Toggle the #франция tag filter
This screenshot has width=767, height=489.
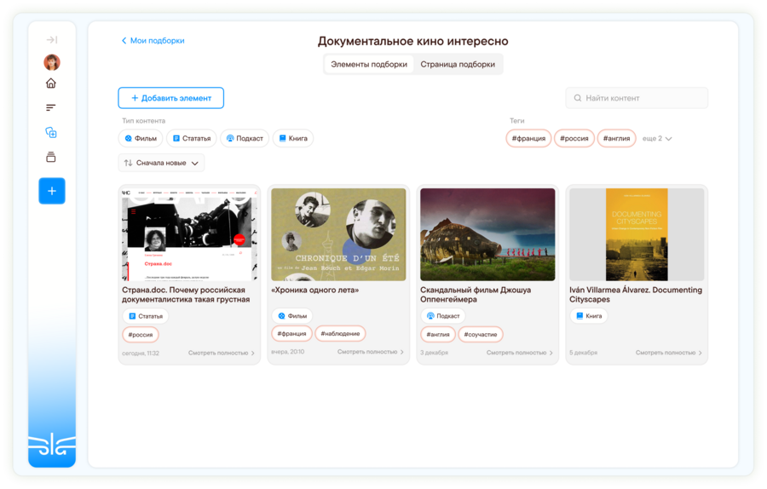[528, 138]
